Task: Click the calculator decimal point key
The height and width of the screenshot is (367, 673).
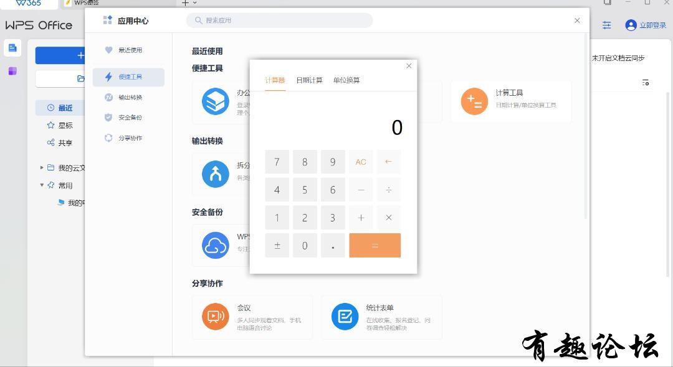Action: pyautogui.click(x=333, y=245)
